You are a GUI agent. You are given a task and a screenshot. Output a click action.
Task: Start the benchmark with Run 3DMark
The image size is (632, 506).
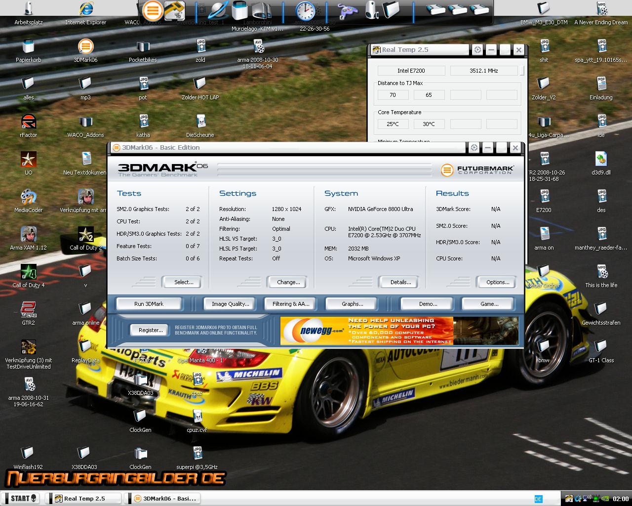(x=149, y=304)
